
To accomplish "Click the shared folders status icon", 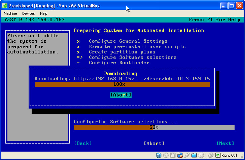I will point(194,155).
